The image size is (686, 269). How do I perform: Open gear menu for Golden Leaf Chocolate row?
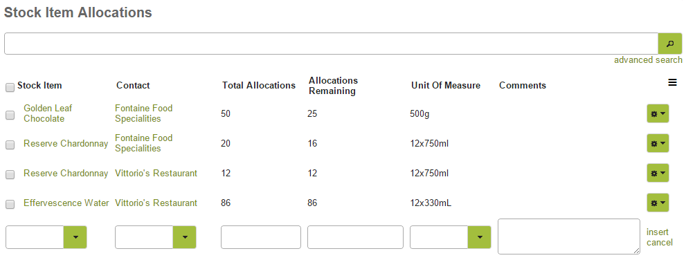658,113
